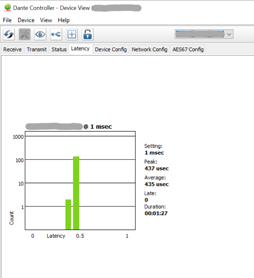This screenshot has height=278, width=254.
Task: Click the 'Duration:' label
Action: [155, 207]
